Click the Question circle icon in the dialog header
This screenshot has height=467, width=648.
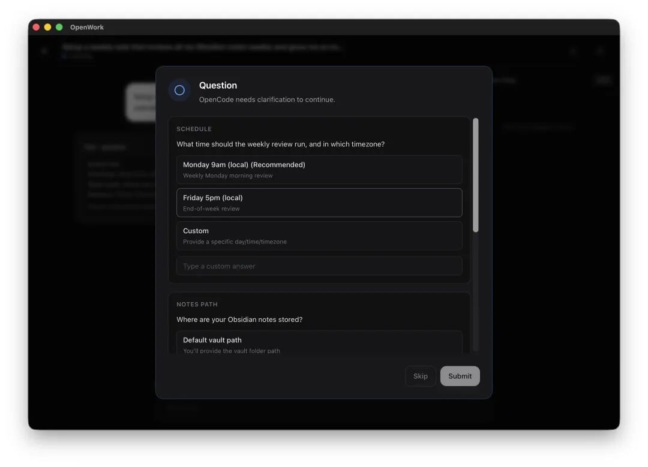tap(179, 90)
